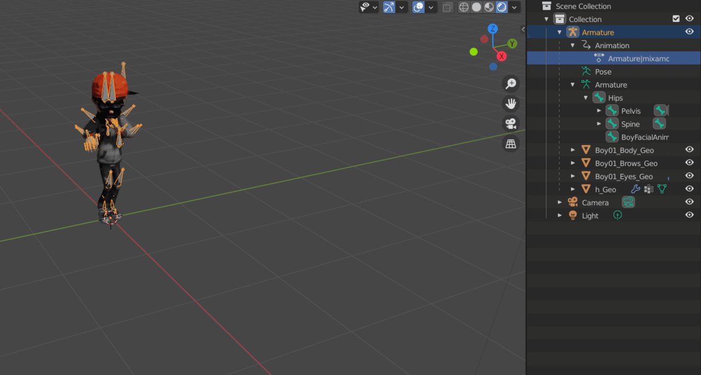
Task: Select the BoyFacialAnim bone icon
Action: (612, 137)
